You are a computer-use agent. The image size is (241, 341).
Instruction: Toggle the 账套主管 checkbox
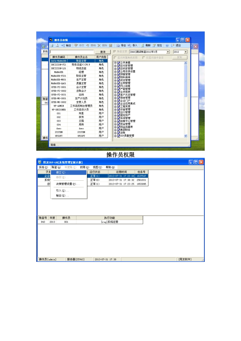click(115, 52)
